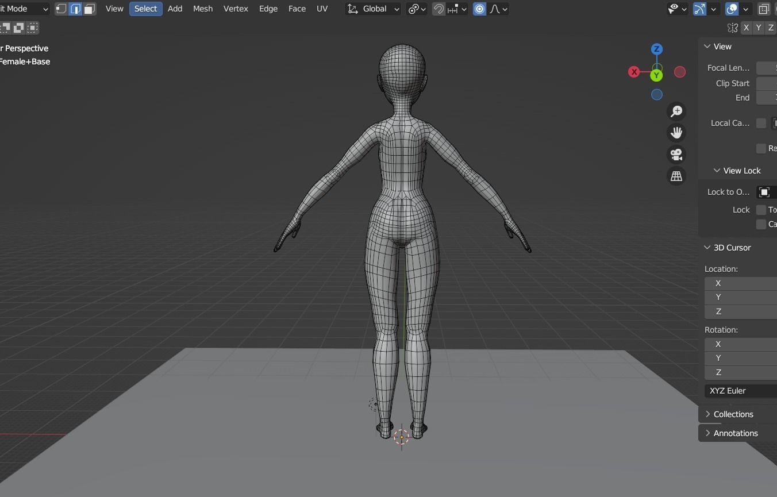
Task: Click the blue Z axis gizmo
Action: 656,49
